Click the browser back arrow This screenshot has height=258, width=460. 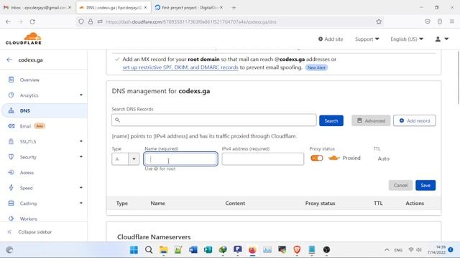[x=8, y=21]
